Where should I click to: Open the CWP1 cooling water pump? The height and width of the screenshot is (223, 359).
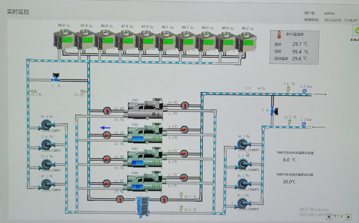47,125
